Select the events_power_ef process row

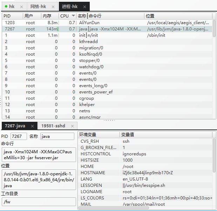(x=107, y=92)
